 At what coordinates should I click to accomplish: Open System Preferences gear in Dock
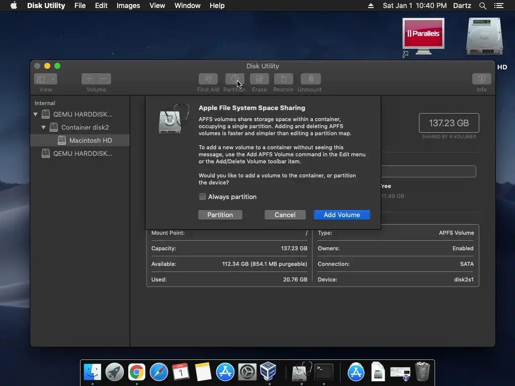(x=247, y=372)
